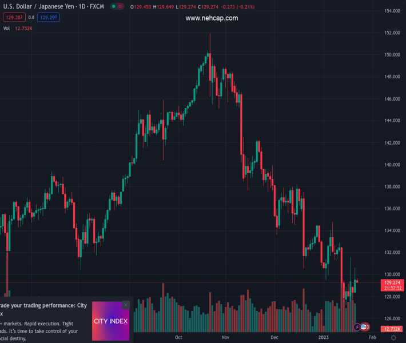Viewport: 406px width, 343px height.
Task: Click the purple lightning bolt event icon
Action: (x=357, y=328)
